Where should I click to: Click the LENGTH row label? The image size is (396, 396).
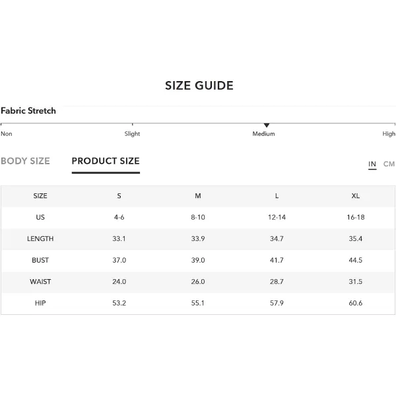[40, 239]
